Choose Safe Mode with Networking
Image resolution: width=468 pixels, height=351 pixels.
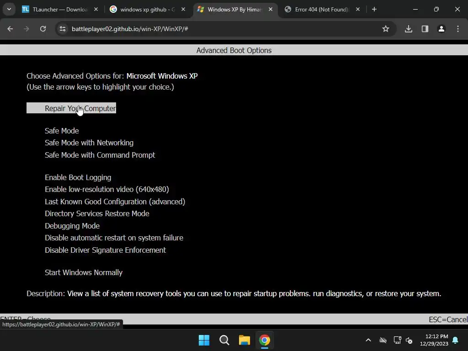click(x=89, y=143)
